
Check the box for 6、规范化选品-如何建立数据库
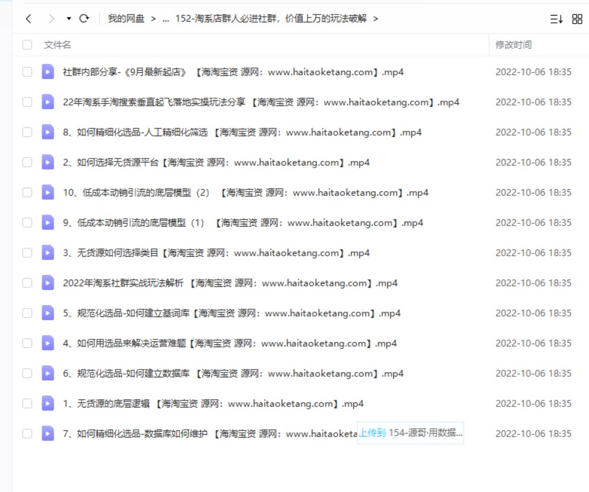click(27, 373)
